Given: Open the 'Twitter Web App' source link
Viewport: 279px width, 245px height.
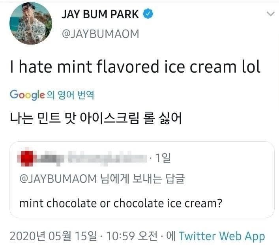Looking at the screenshot, I should point(222,236).
